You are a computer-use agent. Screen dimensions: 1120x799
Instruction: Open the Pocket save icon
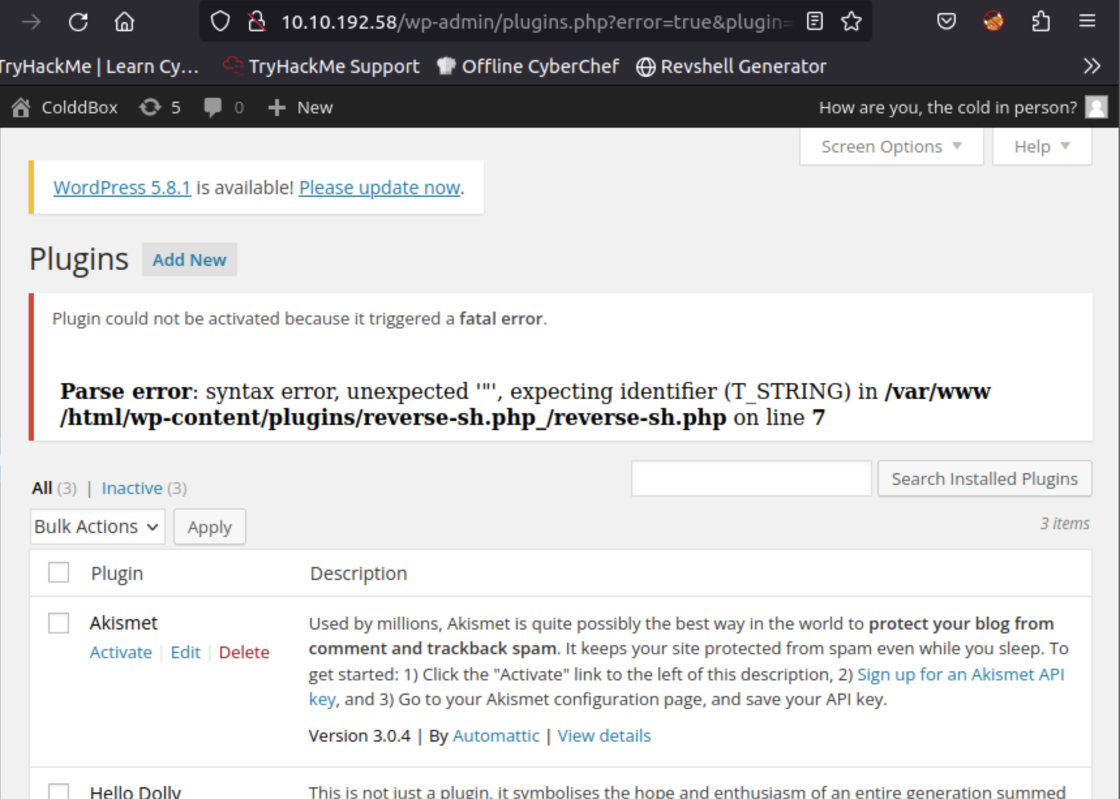946,22
